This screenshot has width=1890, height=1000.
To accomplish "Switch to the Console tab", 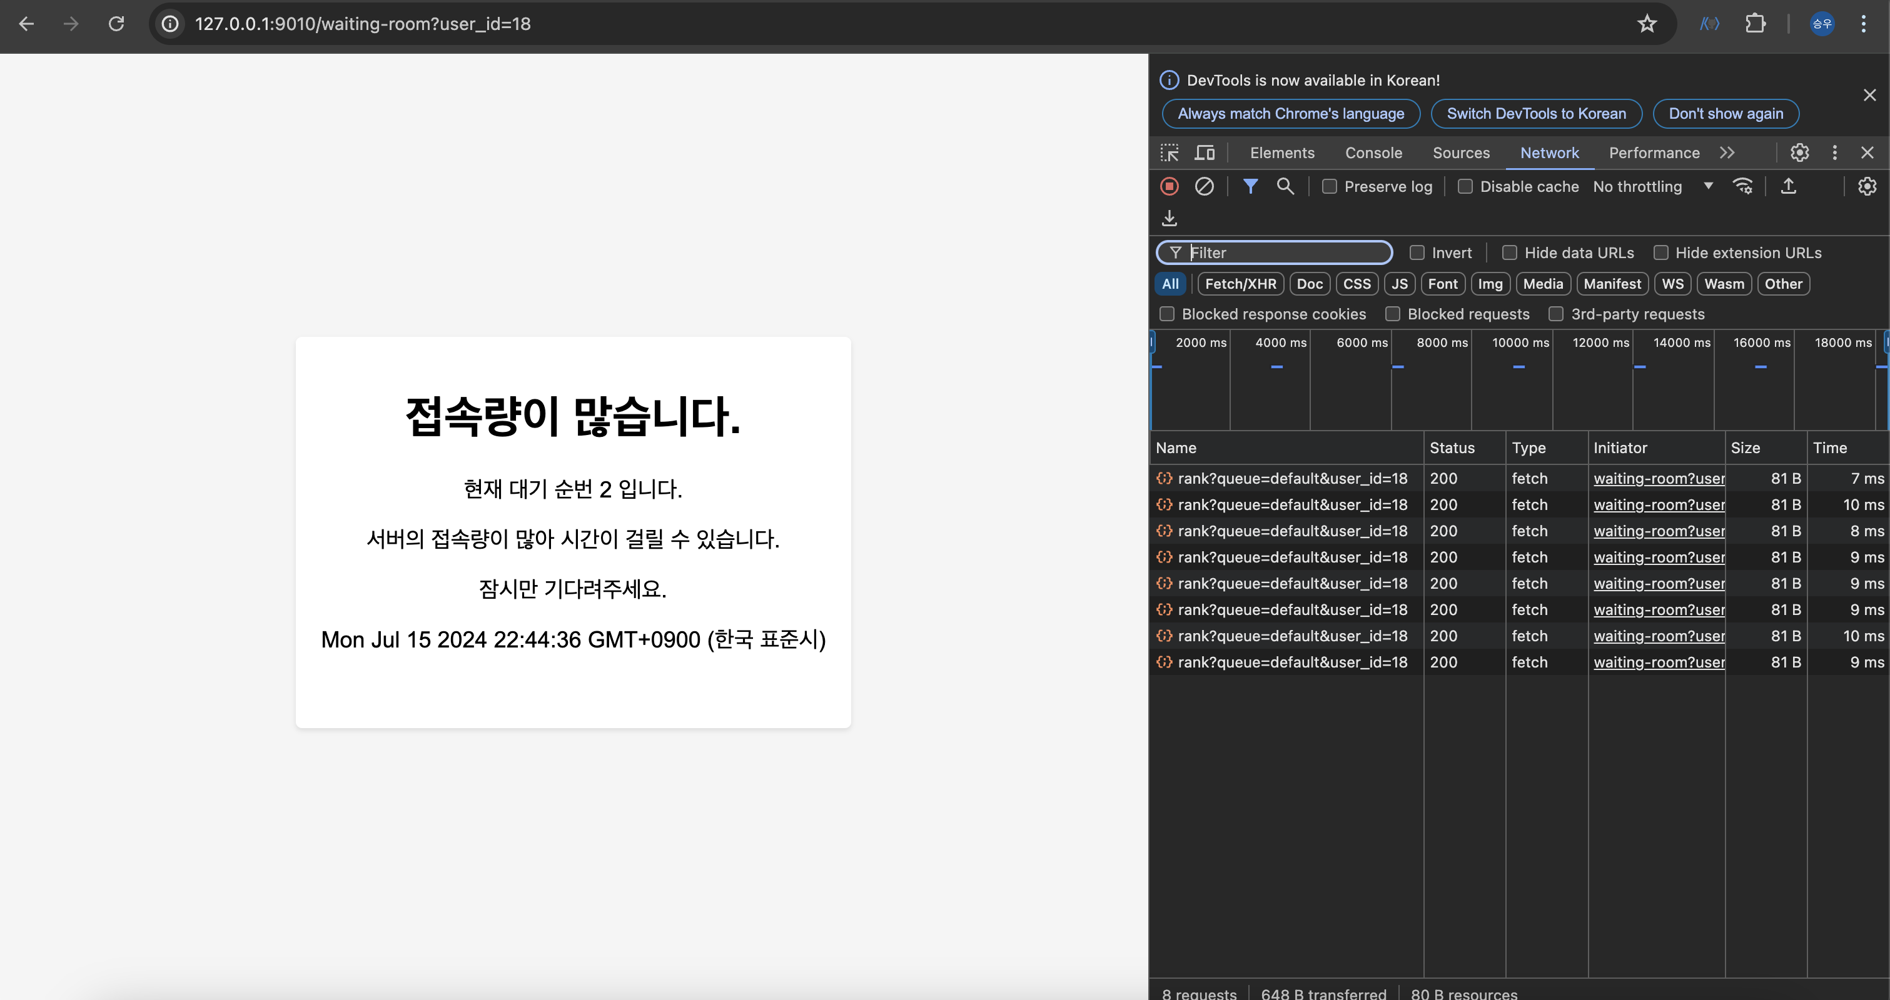I will [x=1373, y=152].
